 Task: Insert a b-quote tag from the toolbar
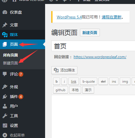(88, 81)
